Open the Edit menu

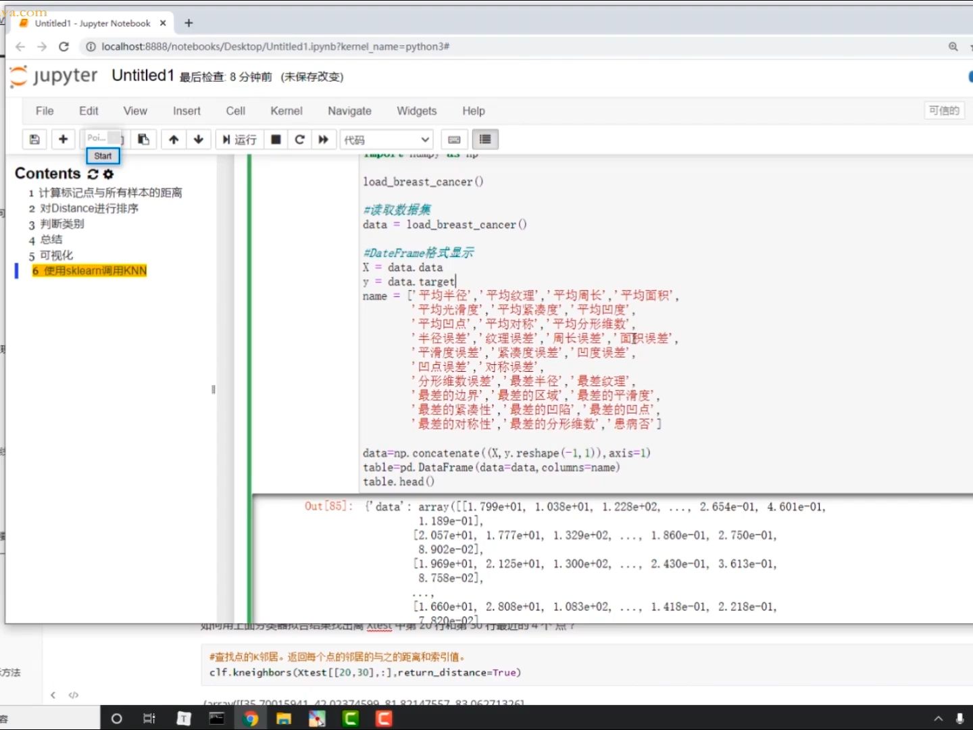(89, 111)
